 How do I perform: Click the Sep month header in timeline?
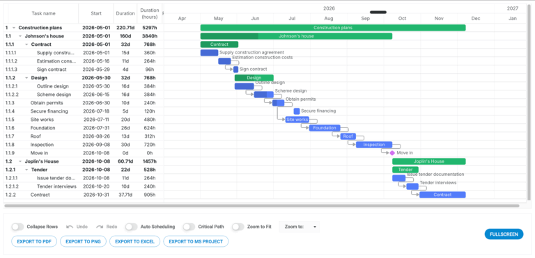pyautogui.click(x=366, y=19)
